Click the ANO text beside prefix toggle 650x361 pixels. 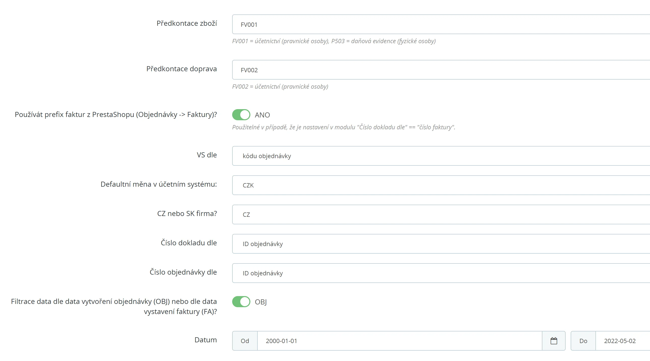(262, 115)
